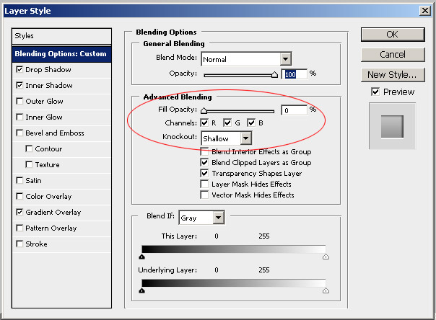Viewport: 436px width, 320px height.
Task: Uncheck the B channel checkbox
Action: [x=251, y=123]
